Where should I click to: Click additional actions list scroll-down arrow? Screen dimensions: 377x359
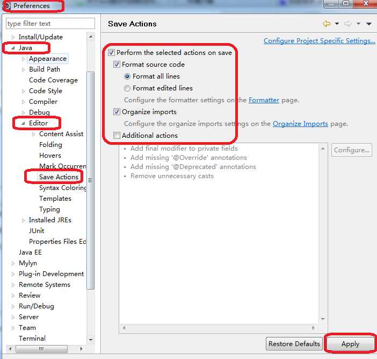coord(323,319)
